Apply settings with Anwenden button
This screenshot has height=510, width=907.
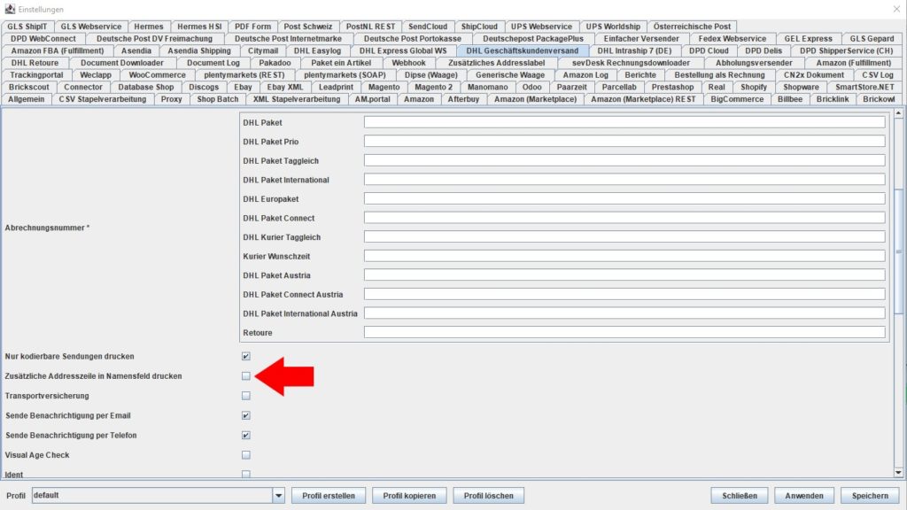click(x=804, y=496)
